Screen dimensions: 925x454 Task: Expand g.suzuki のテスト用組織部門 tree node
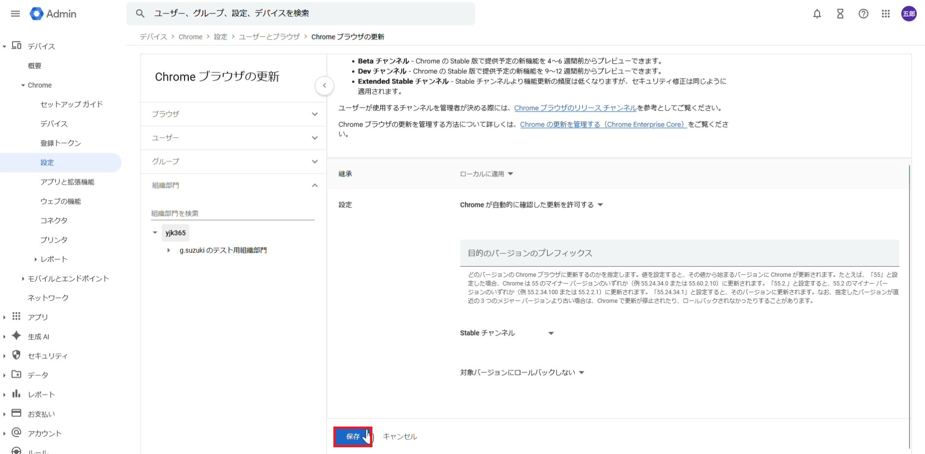(169, 250)
